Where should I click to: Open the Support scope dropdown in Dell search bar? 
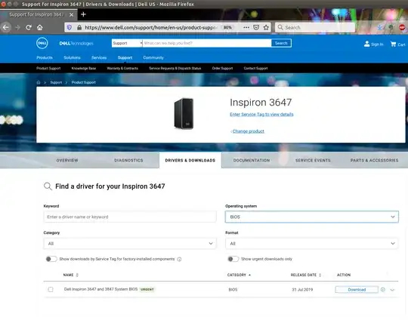(x=127, y=43)
